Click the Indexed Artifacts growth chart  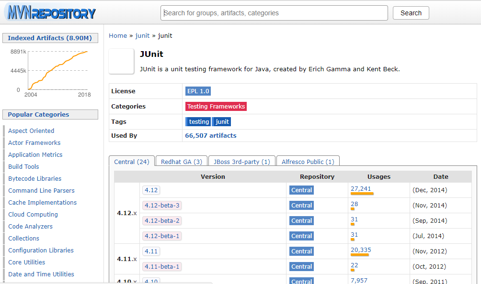(x=51, y=73)
